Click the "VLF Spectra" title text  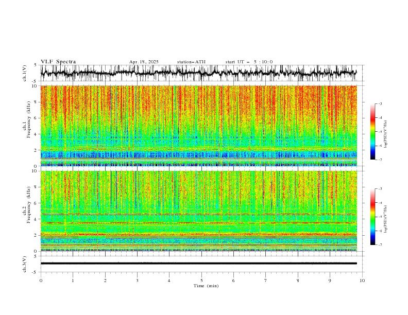[58, 62]
